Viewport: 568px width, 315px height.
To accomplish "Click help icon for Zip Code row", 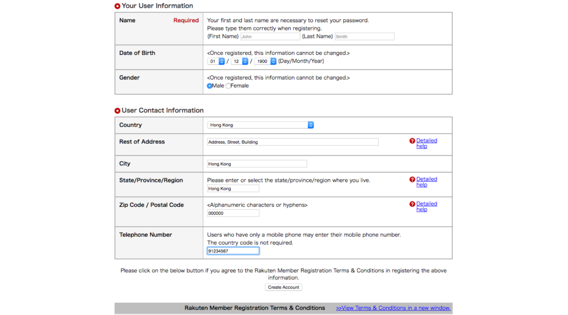I will click(412, 204).
